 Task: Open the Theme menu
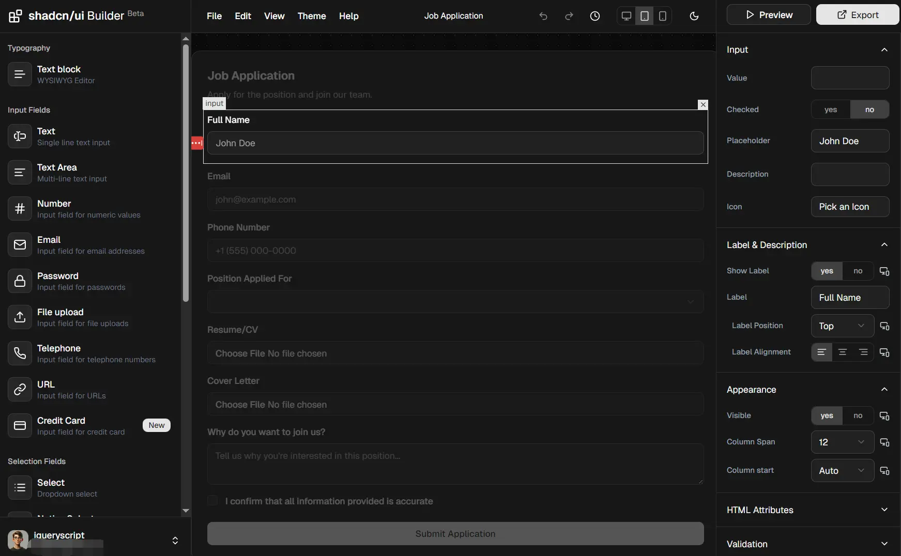coord(312,16)
